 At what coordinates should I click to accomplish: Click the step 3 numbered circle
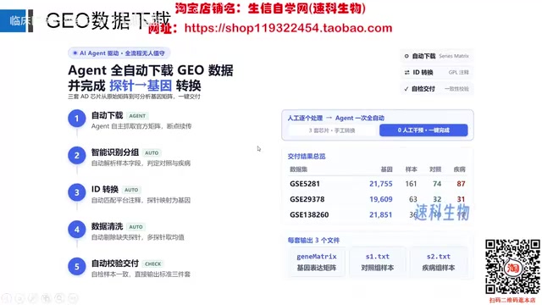coord(77,192)
